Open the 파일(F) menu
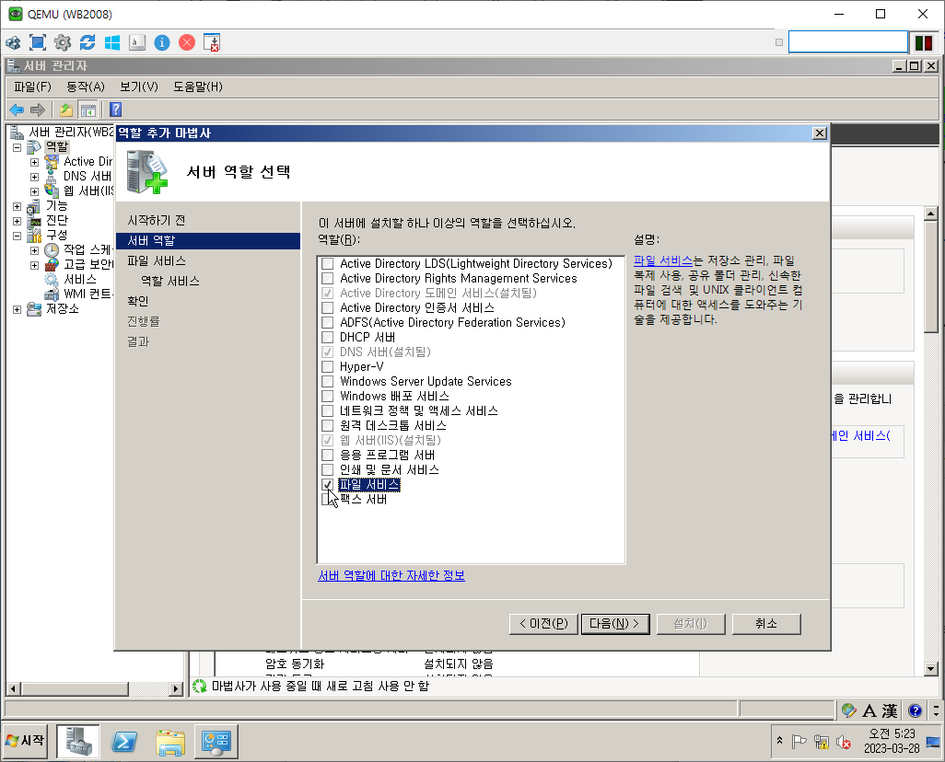 32,87
